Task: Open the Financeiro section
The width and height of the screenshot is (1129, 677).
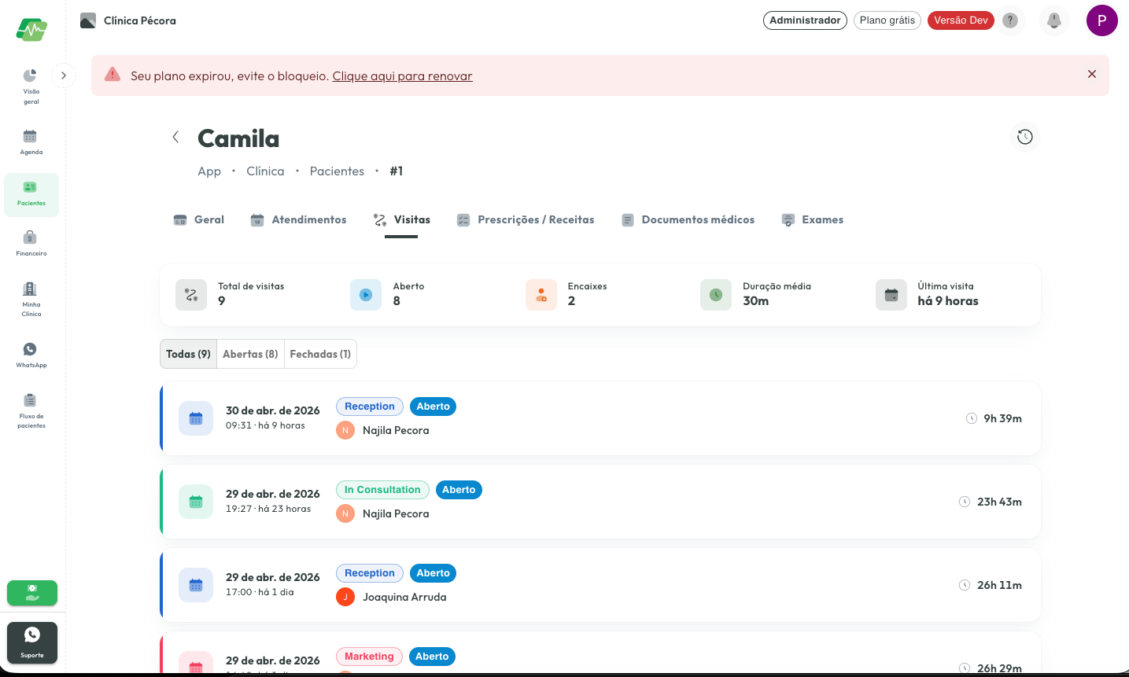Action: coord(31,244)
